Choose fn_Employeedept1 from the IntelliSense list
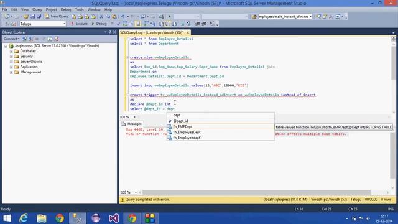Screen dimensions: 398x224 pos(220,138)
